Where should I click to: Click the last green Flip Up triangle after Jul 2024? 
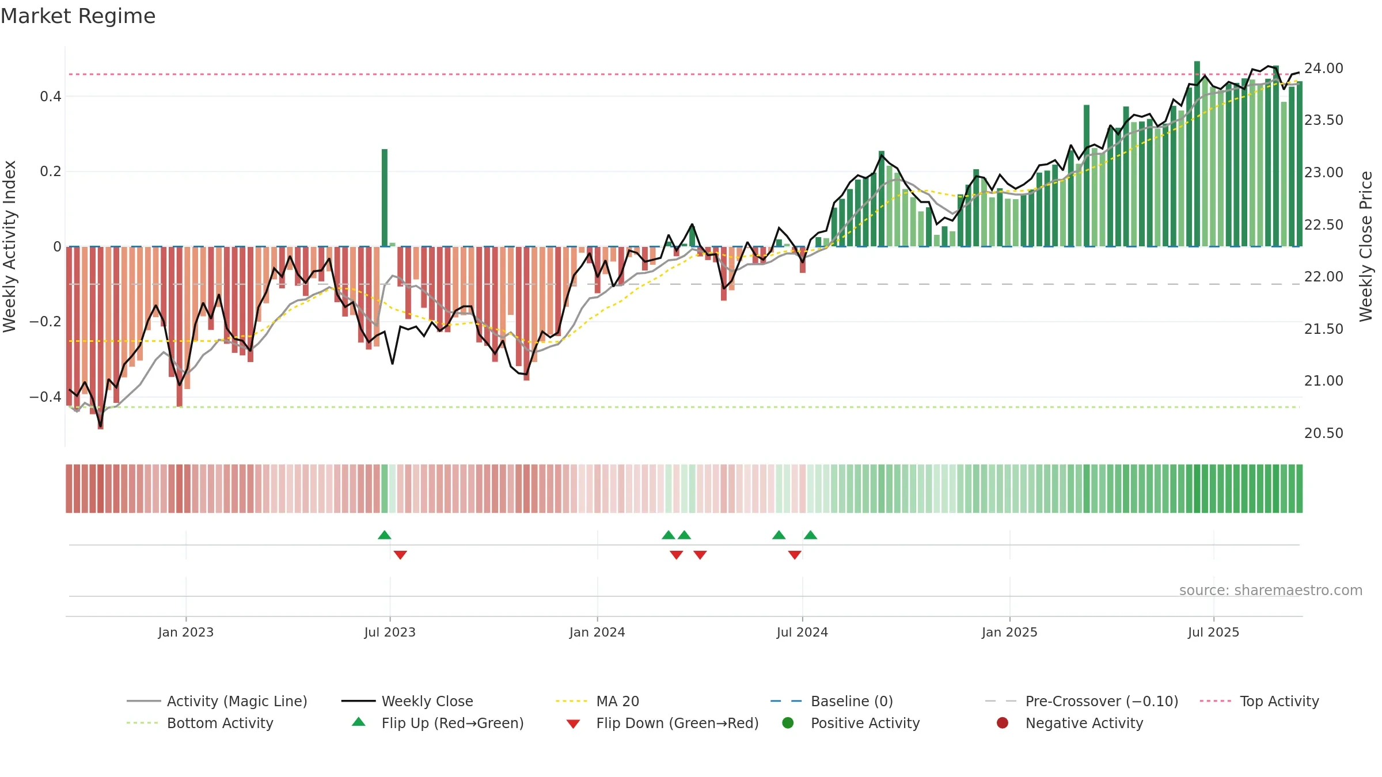click(810, 535)
